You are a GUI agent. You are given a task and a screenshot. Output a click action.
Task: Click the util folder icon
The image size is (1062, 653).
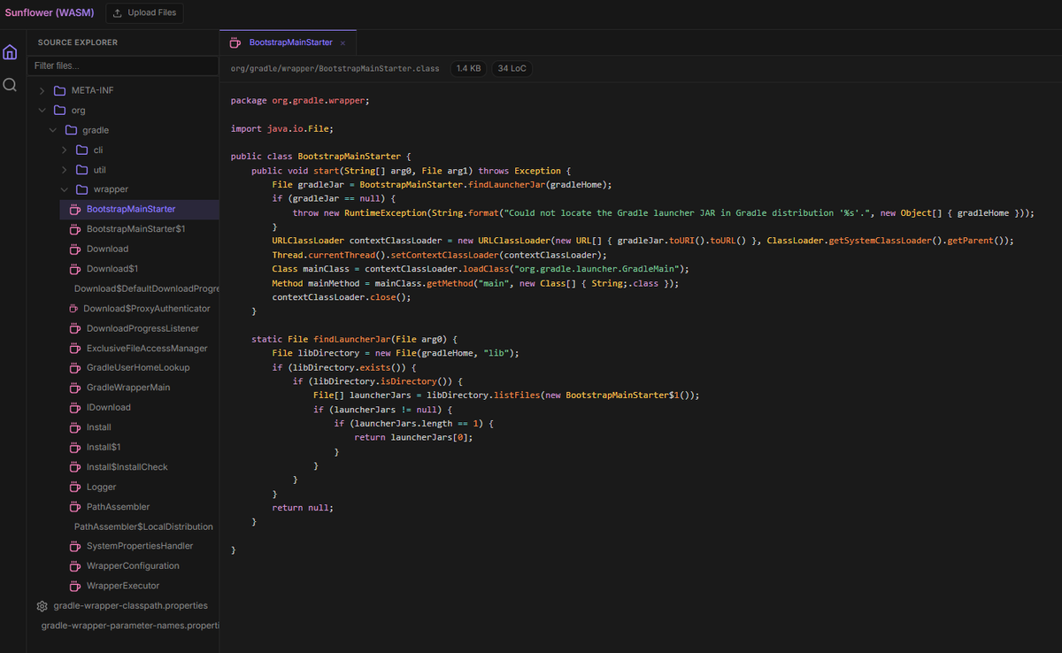(x=82, y=170)
